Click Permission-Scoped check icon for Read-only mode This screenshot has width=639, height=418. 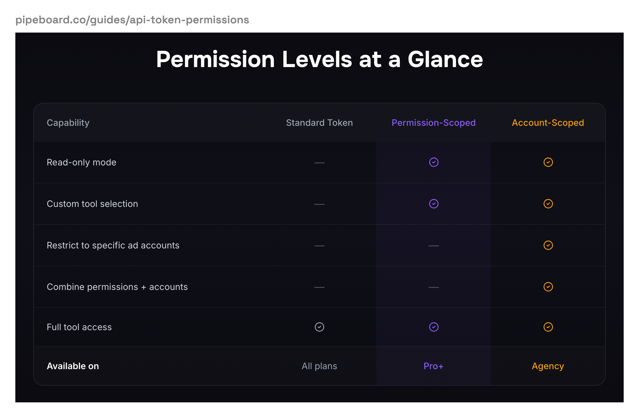434,162
